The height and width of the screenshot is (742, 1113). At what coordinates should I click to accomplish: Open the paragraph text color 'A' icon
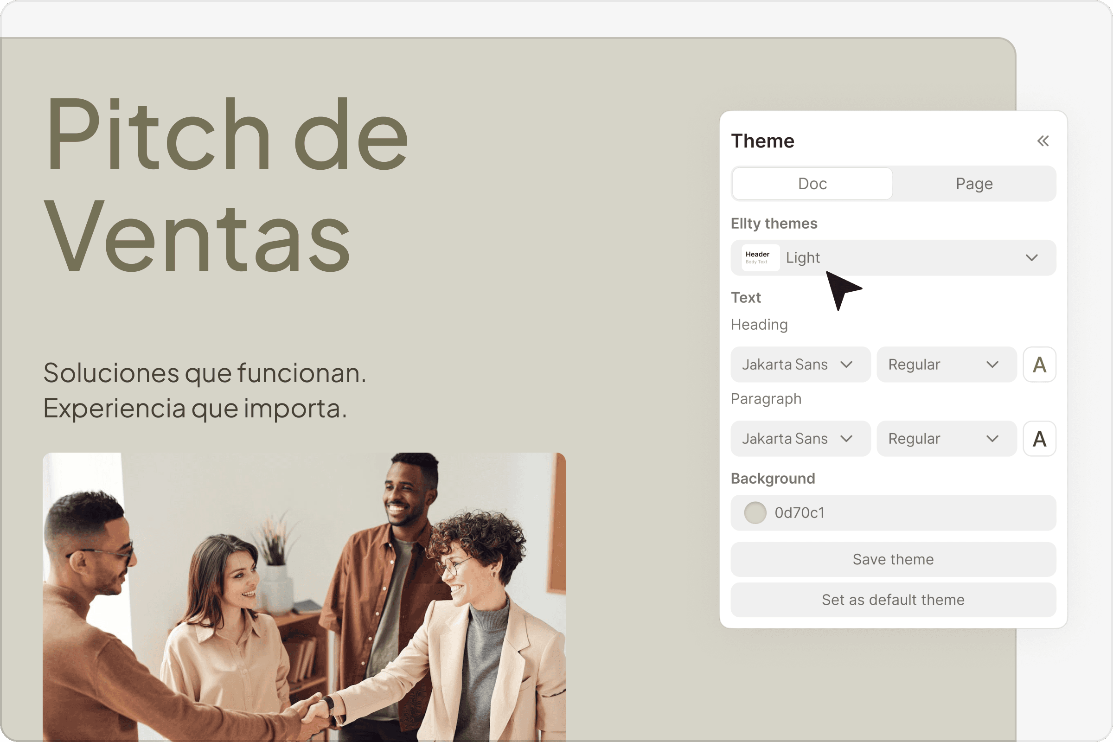pos(1039,439)
